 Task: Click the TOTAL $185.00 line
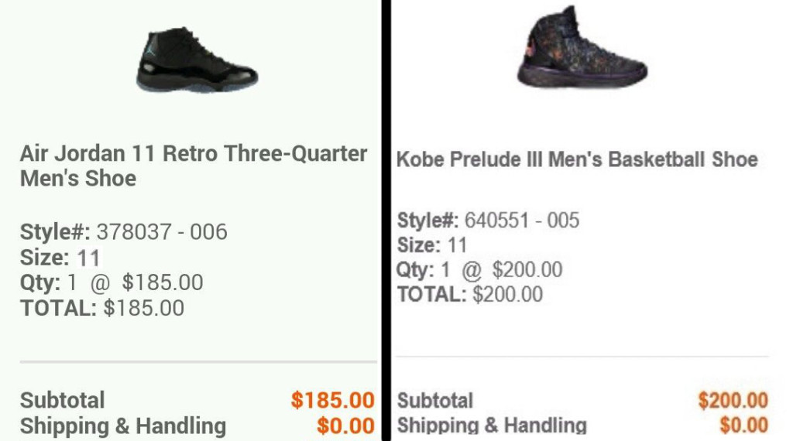[x=102, y=309]
